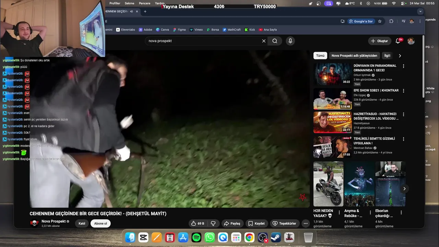Open the Trash in the dock
The height and width of the screenshot is (247, 439).
pos(308,237)
